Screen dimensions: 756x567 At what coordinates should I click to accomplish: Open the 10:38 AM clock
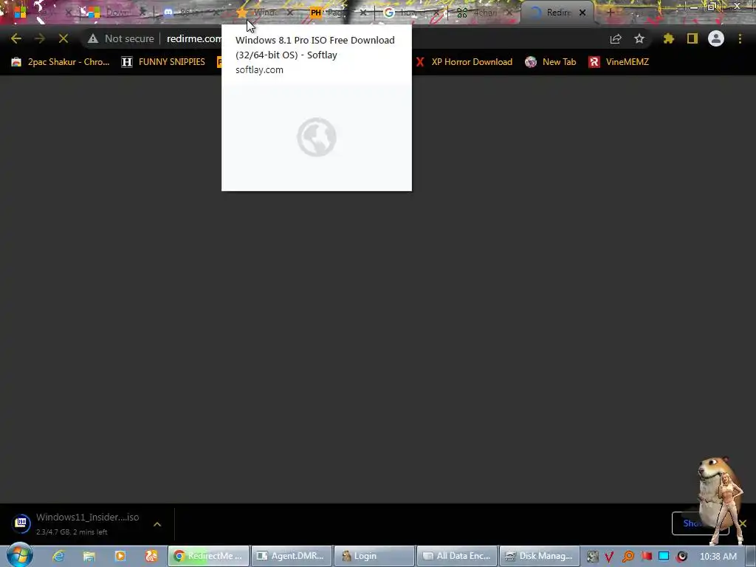point(718,557)
